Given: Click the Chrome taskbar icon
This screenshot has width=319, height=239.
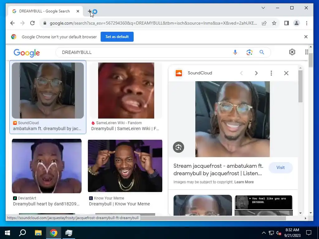Looking at the screenshot, I should tap(54, 233).
